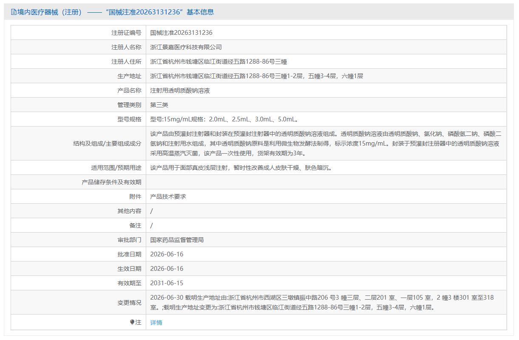Click the 附件 value 产品技术要求
Image resolution: width=519 pixels, height=340 pixels.
pyautogui.click(x=168, y=197)
